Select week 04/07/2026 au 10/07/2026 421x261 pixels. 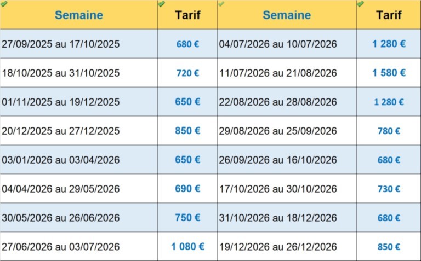[x=278, y=44]
